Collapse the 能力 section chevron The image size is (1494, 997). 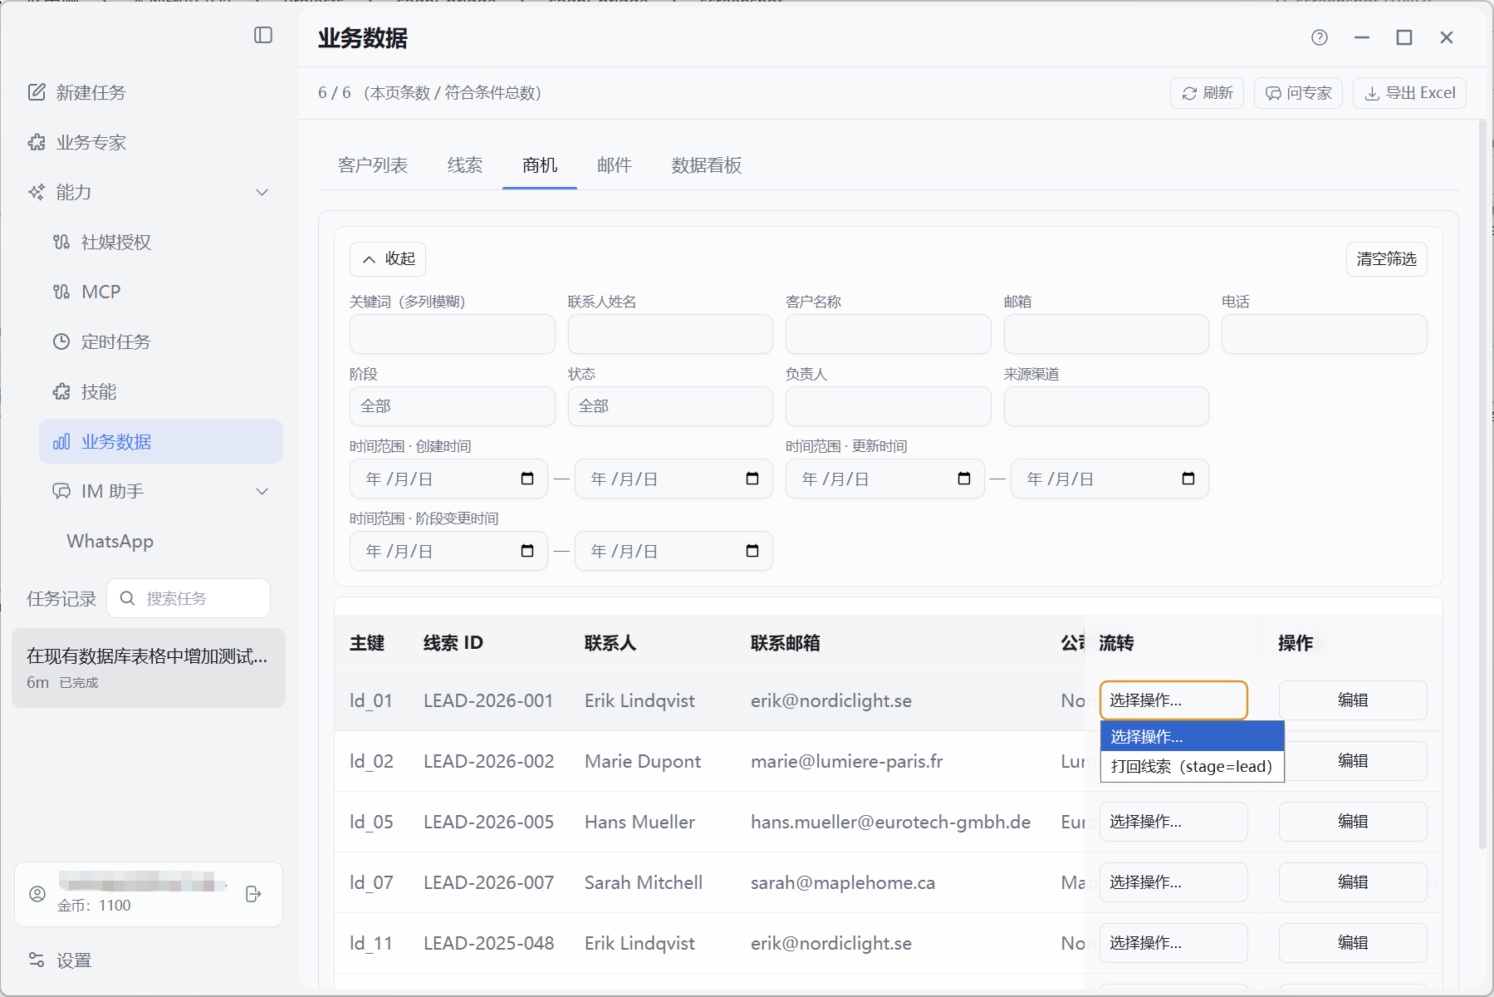(262, 192)
